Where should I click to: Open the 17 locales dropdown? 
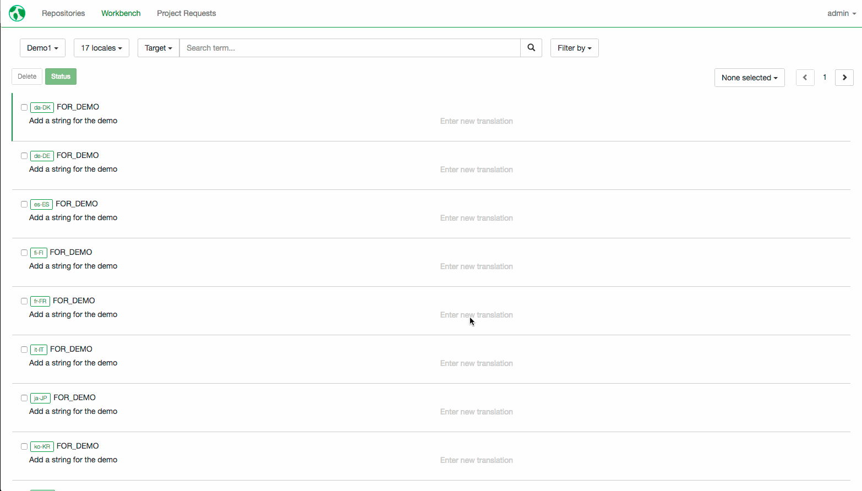point(101,48)
